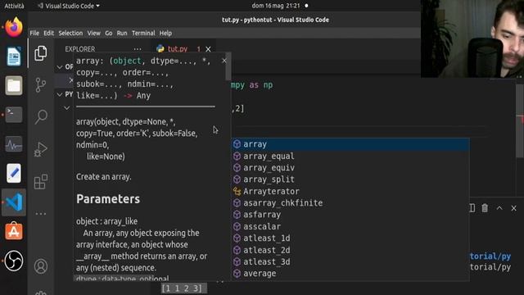Choose atleast_1d suggestion

[350, 238]
